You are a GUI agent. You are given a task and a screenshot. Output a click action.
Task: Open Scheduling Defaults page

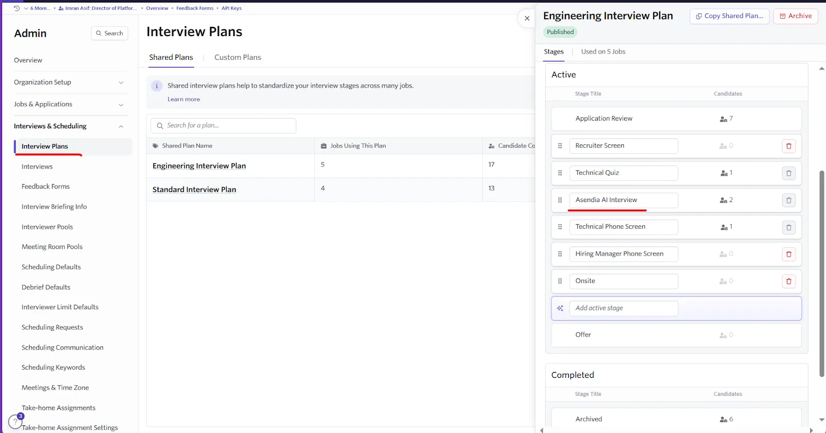click(x=51, y=267)
